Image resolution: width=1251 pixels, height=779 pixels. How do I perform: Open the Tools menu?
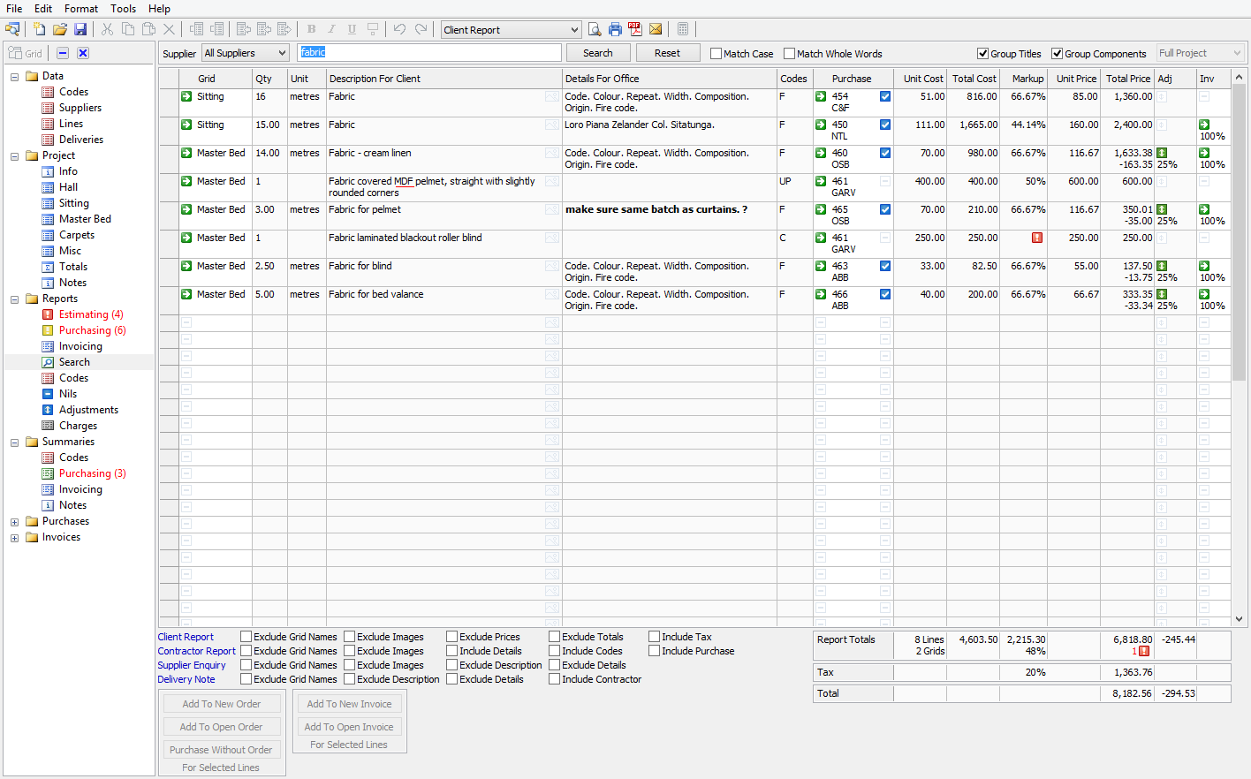124,8
